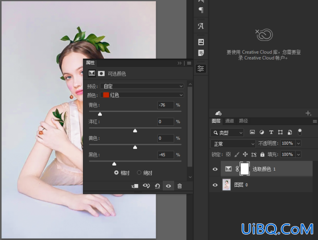Collapse Properties panel with double arrows

coord(179,63)
